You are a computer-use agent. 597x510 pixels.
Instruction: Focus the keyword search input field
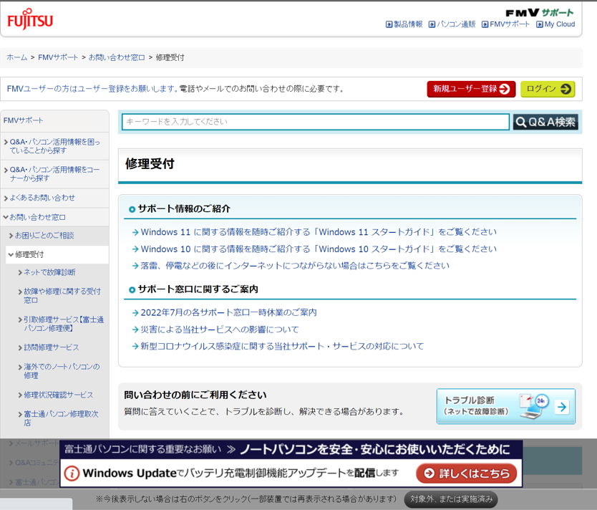click(315, 122)
